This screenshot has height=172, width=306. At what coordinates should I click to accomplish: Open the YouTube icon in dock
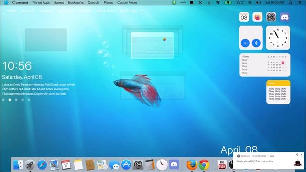coord(222,165)
